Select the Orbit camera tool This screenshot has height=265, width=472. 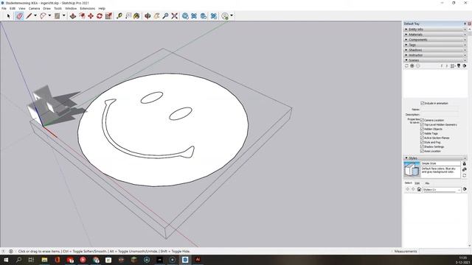click(x=147, y=16)
